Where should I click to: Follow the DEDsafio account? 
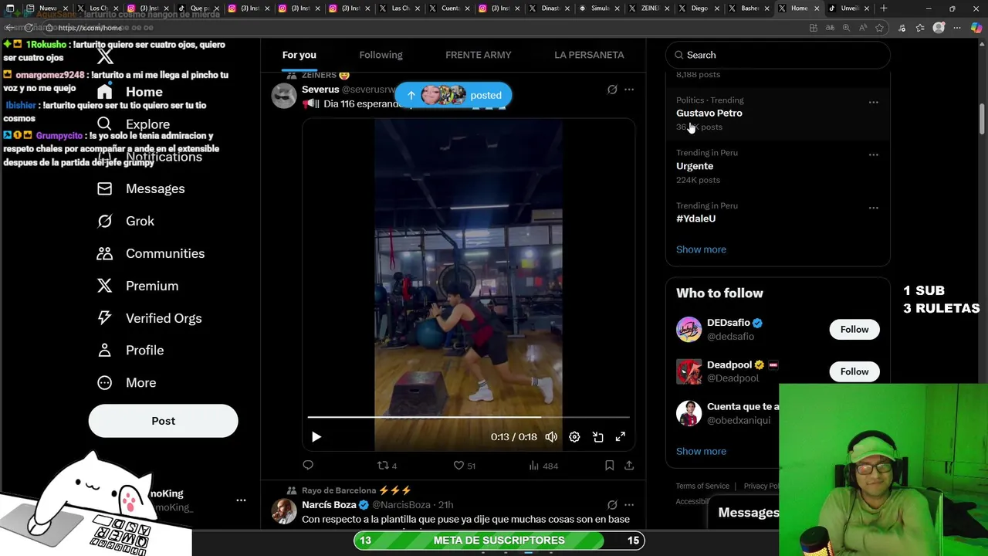point(854,330)
